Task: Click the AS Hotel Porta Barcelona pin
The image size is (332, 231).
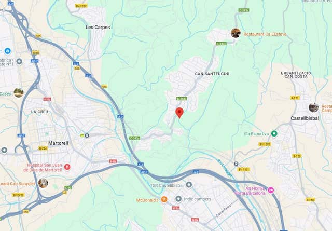Action: coord(271,190)
